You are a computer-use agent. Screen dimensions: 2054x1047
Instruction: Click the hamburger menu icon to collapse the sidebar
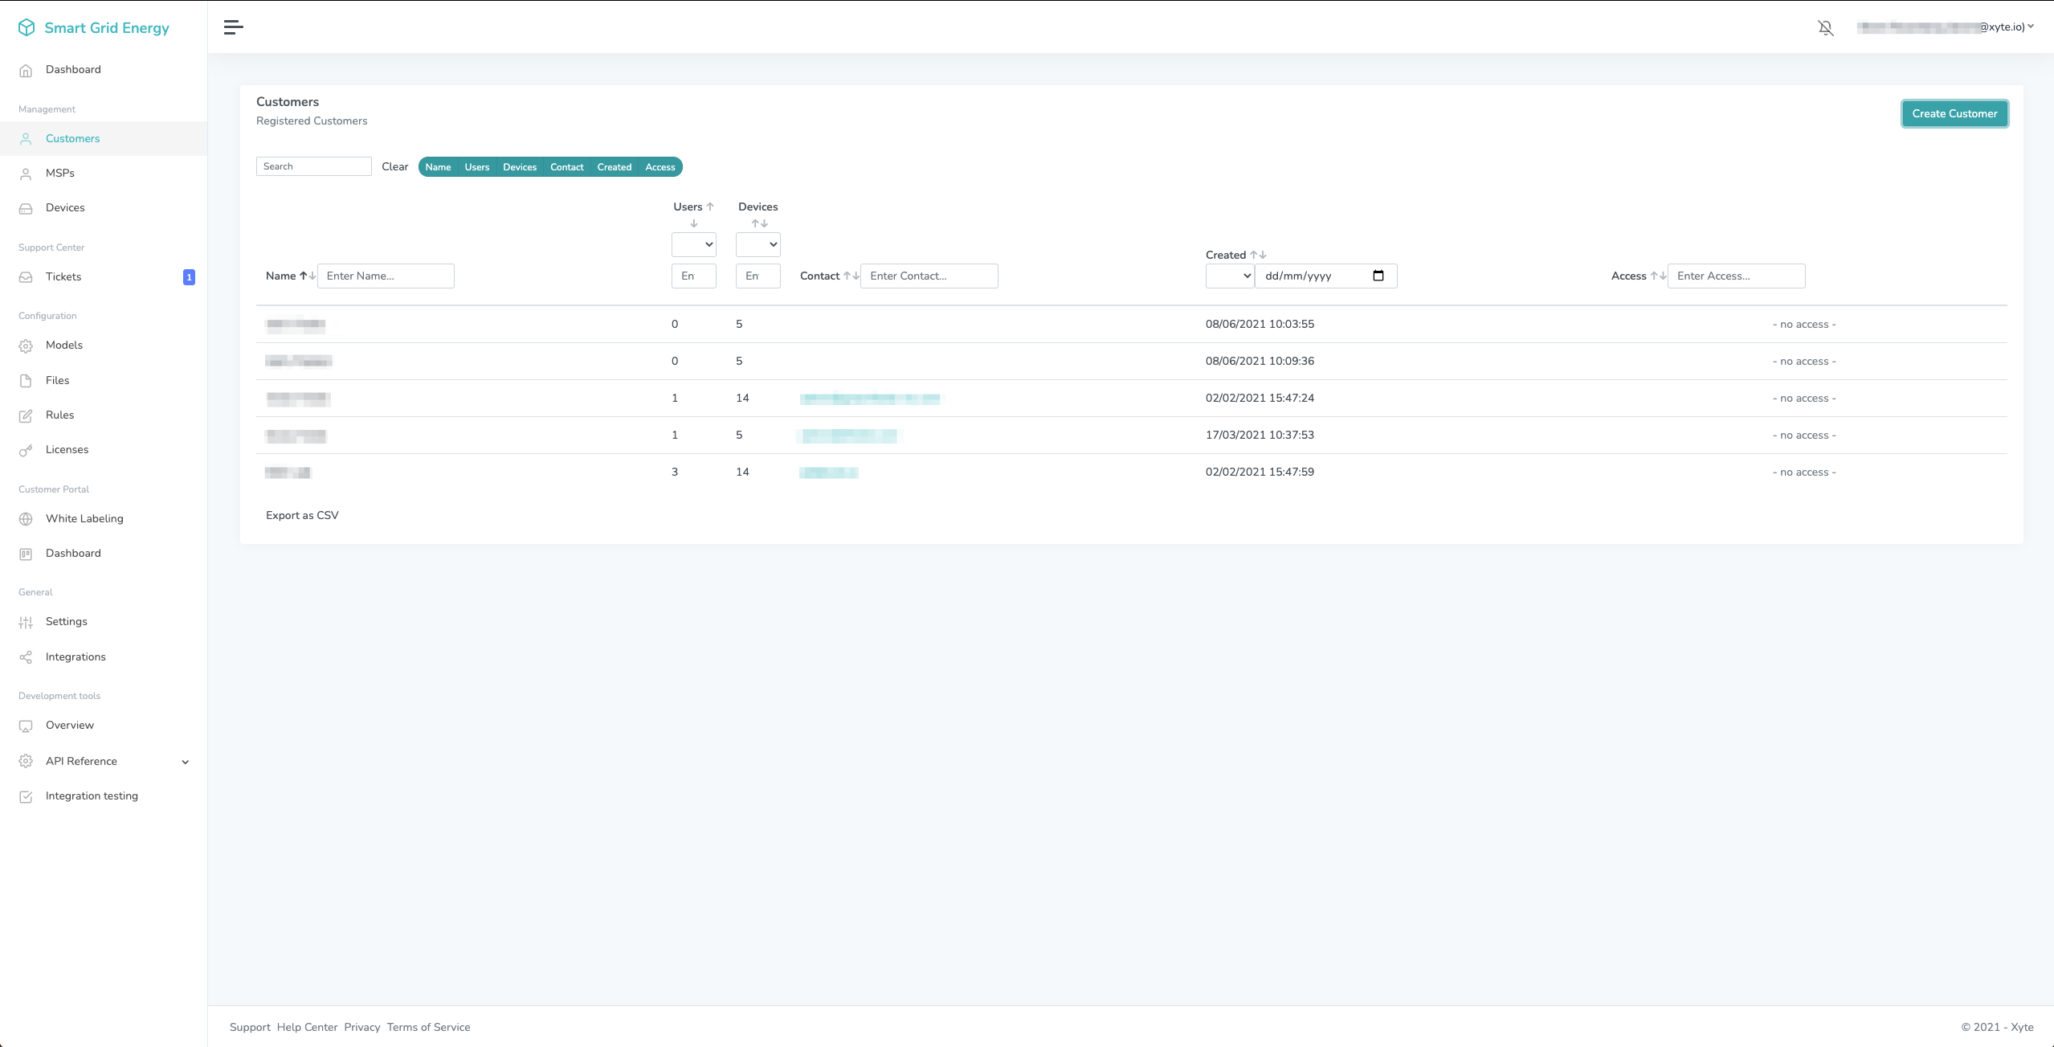pos(233,27)
